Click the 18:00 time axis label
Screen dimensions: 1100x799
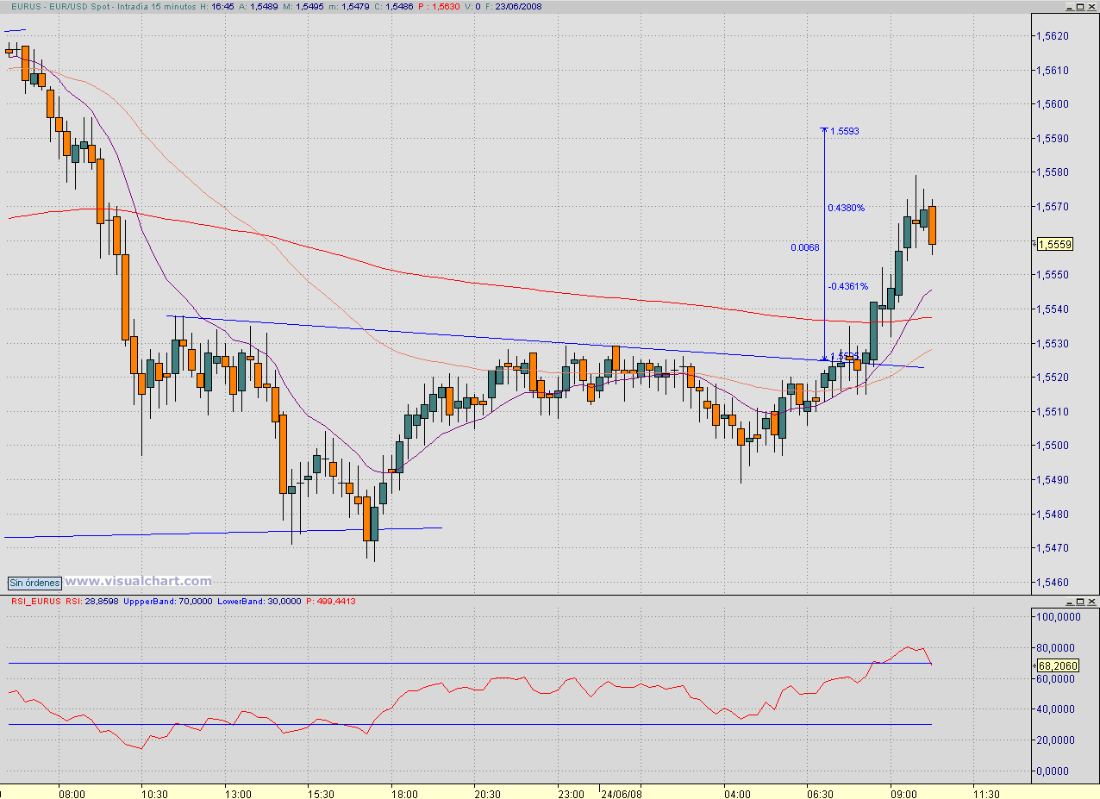403,794
